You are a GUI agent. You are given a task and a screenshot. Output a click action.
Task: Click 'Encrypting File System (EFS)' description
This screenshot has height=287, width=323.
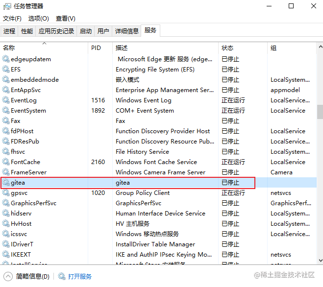pos(155,70)
